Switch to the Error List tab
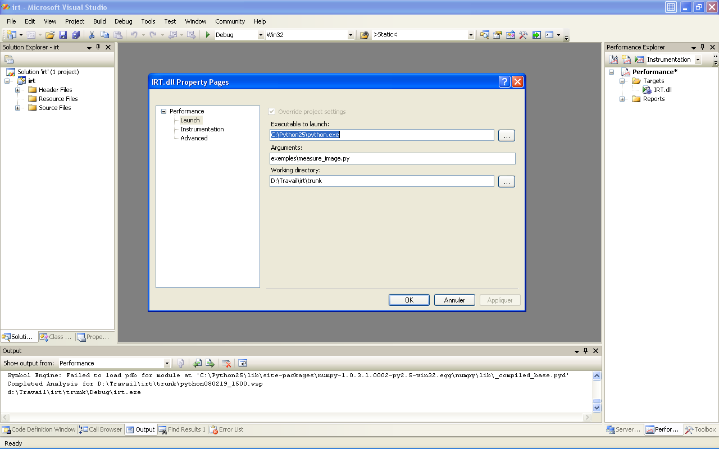Screen dimensions: 719x449 click(x=227, y=429)
